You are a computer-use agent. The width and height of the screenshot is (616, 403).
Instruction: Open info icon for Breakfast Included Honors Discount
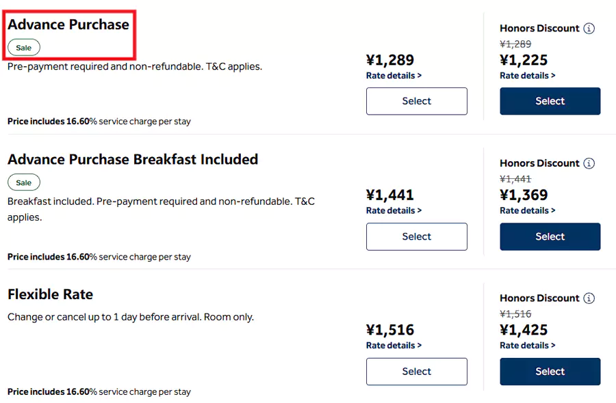point(589,163)
